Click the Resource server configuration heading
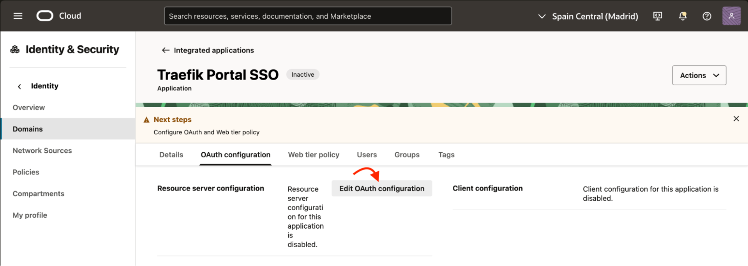 coord(210,188)
